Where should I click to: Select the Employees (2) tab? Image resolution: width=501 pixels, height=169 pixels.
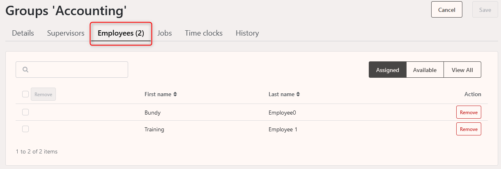click(121, 33)
